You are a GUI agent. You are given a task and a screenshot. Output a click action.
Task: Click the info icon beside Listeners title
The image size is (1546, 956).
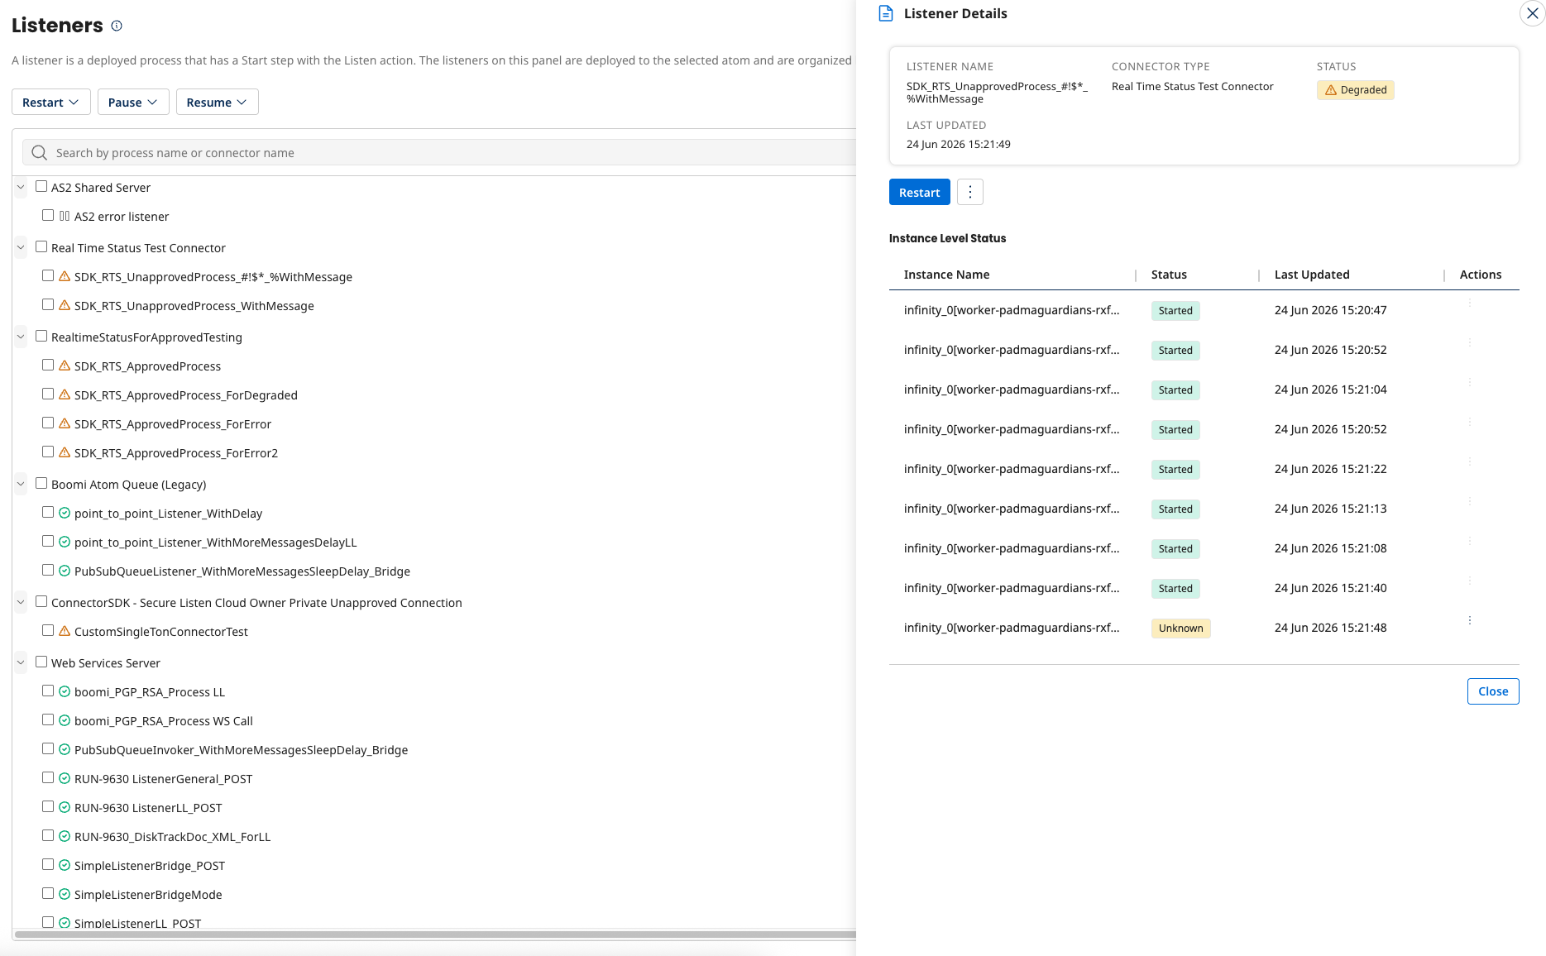(x=117, y=26)
